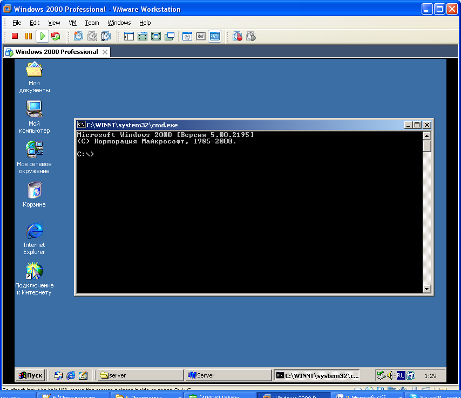Maximize the cmd.exe window

click(417, 125)
